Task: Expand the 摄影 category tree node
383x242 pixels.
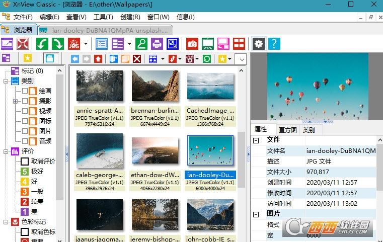Action: [x=16, y=101]
